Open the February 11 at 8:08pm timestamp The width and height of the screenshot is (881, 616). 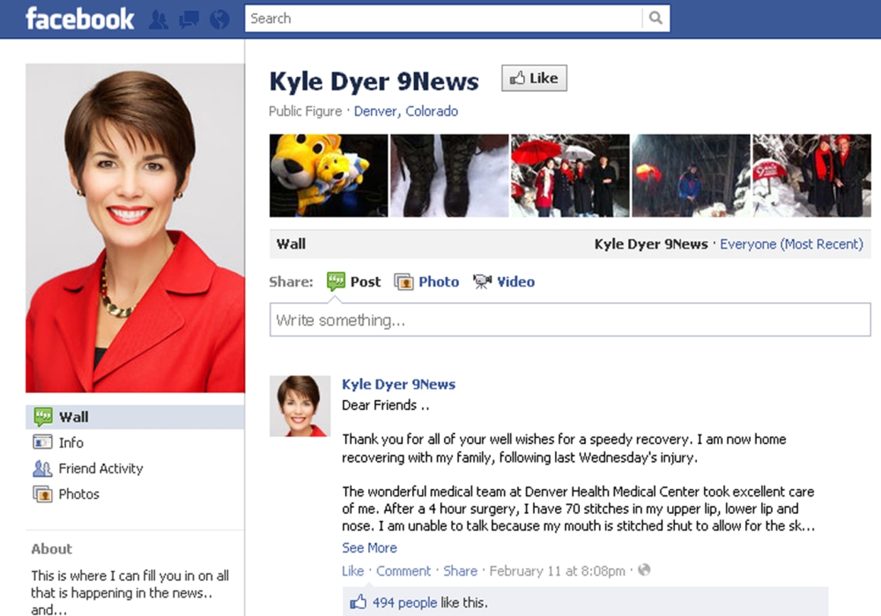tap(558, 571)
